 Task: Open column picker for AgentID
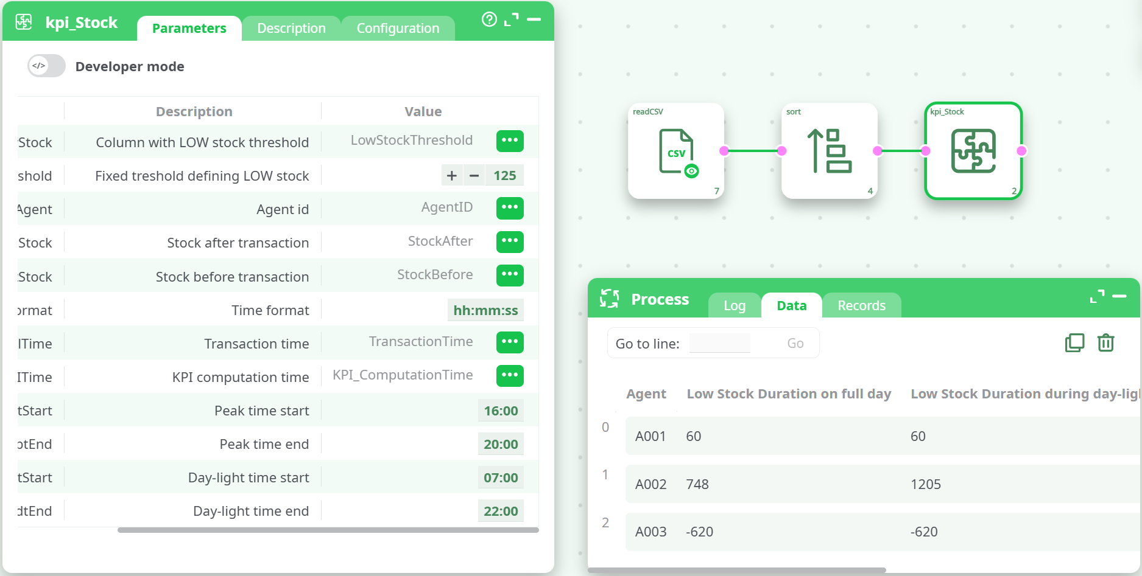(x=510, y=208)
